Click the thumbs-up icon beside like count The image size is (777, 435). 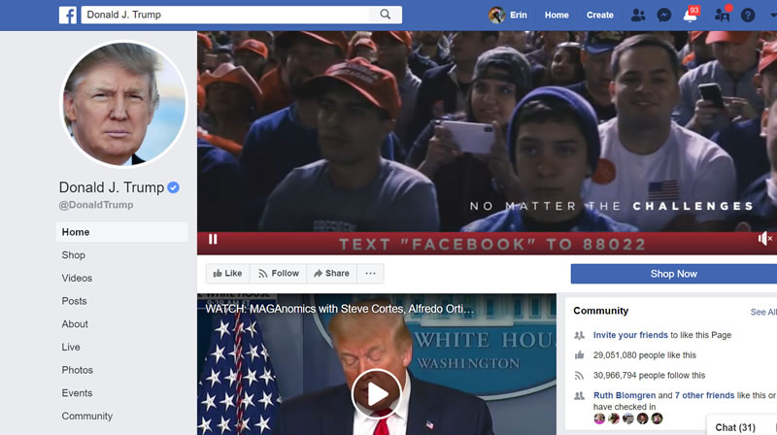coord(579,354)
